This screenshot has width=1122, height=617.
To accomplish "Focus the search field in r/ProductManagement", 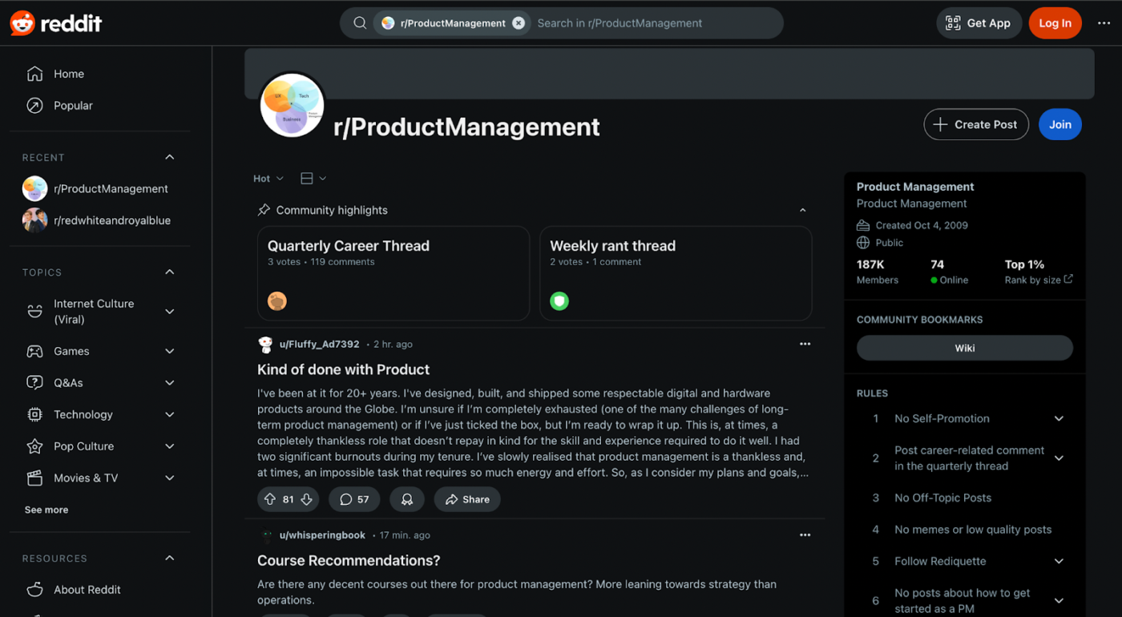I will [649, 23].
